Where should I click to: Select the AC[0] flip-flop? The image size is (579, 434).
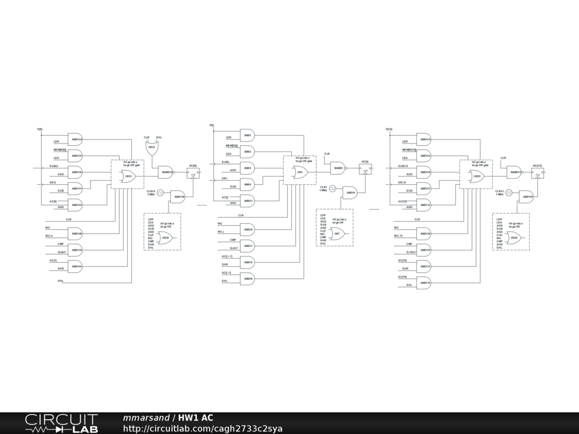(193, 173)
